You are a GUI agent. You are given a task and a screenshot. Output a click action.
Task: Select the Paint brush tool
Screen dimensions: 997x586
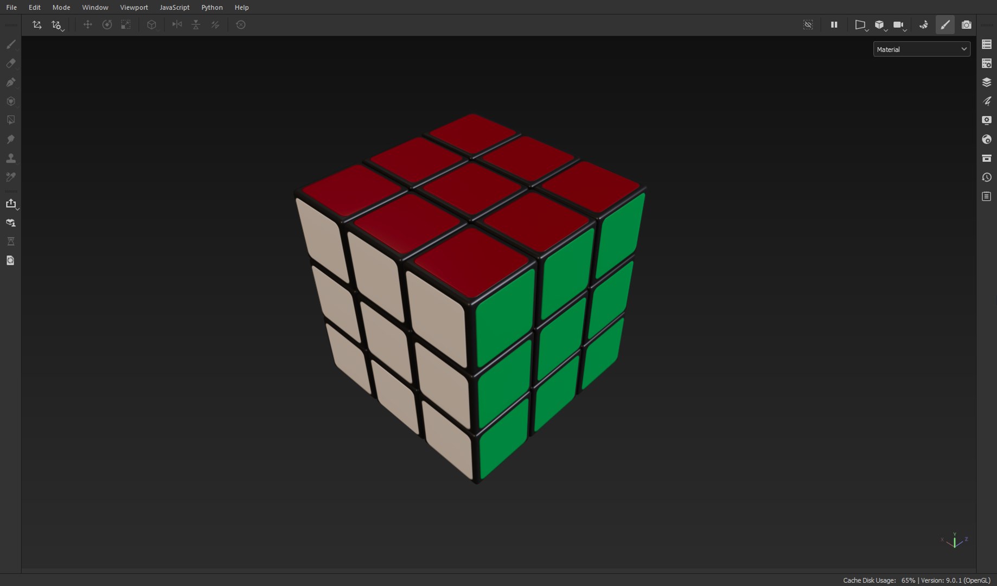click(x=11, y=44)
